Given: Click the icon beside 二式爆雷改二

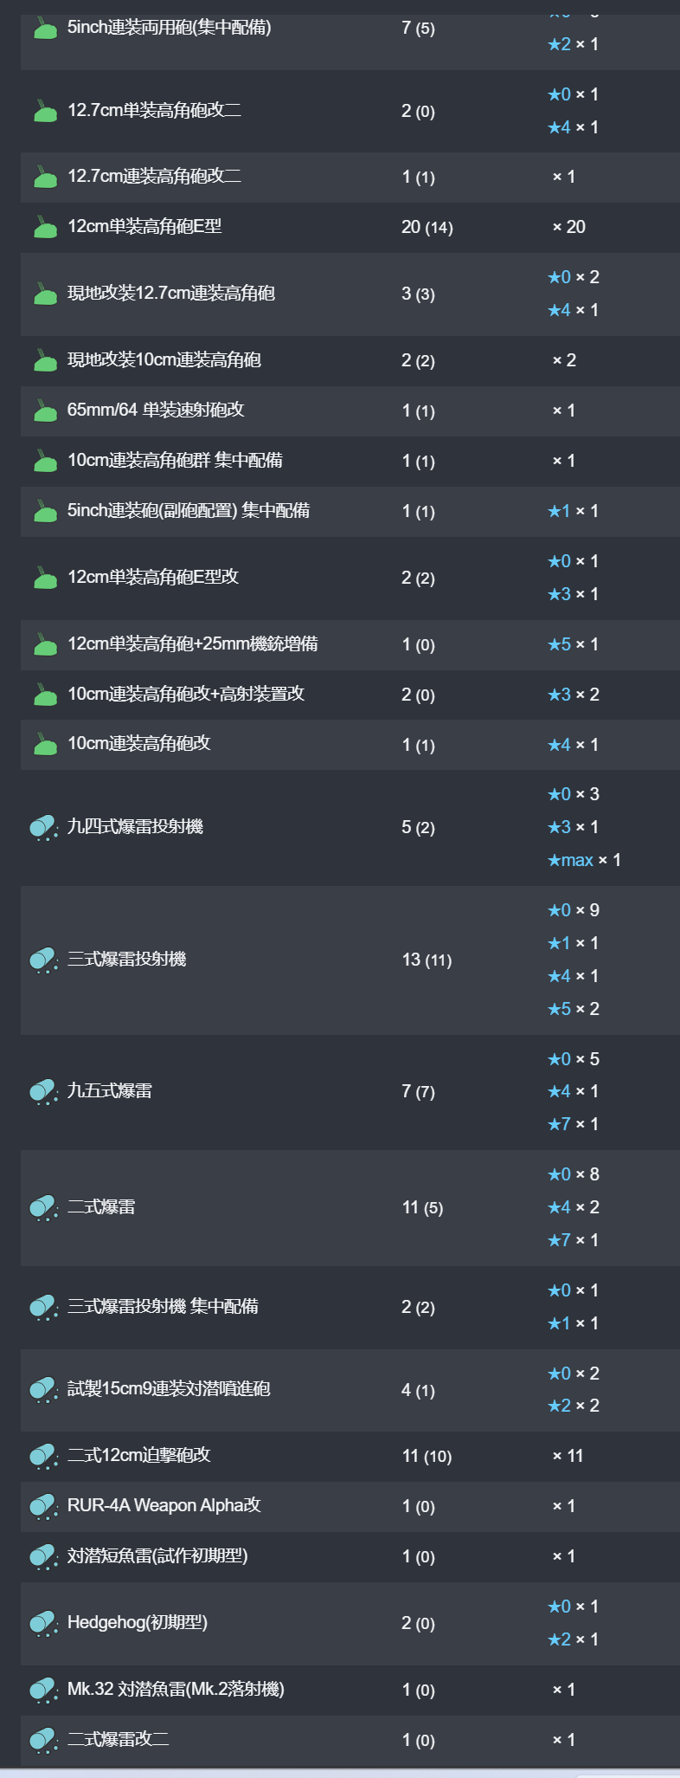Looking at the screenshot, I should click(44, 1740).
